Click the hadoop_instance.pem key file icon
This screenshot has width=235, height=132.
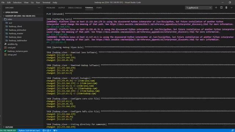(6, 51)
